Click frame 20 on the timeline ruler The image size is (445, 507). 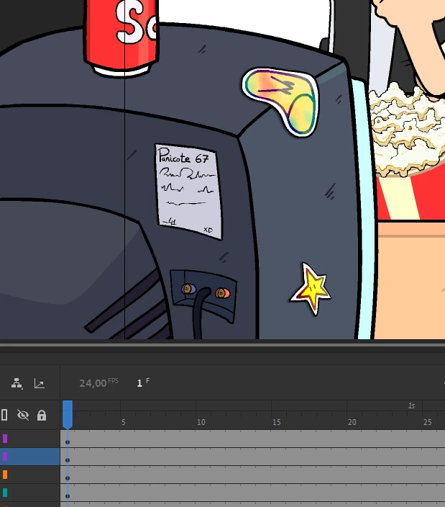coord(352,422)
